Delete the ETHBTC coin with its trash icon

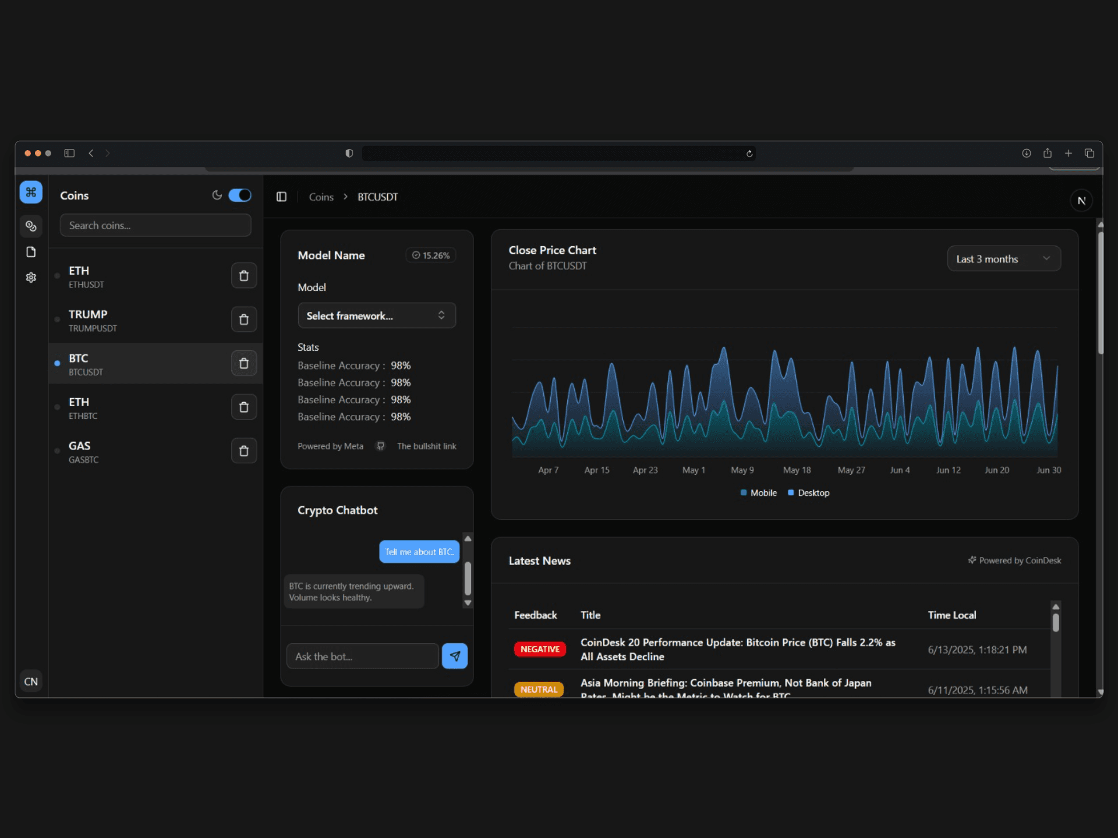(x=244, y=407)
